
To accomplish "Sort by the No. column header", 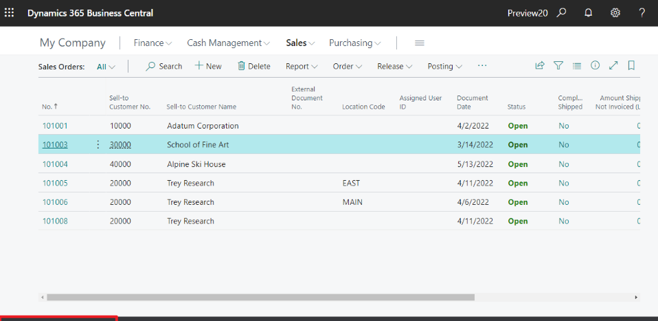I will point(50,107).
